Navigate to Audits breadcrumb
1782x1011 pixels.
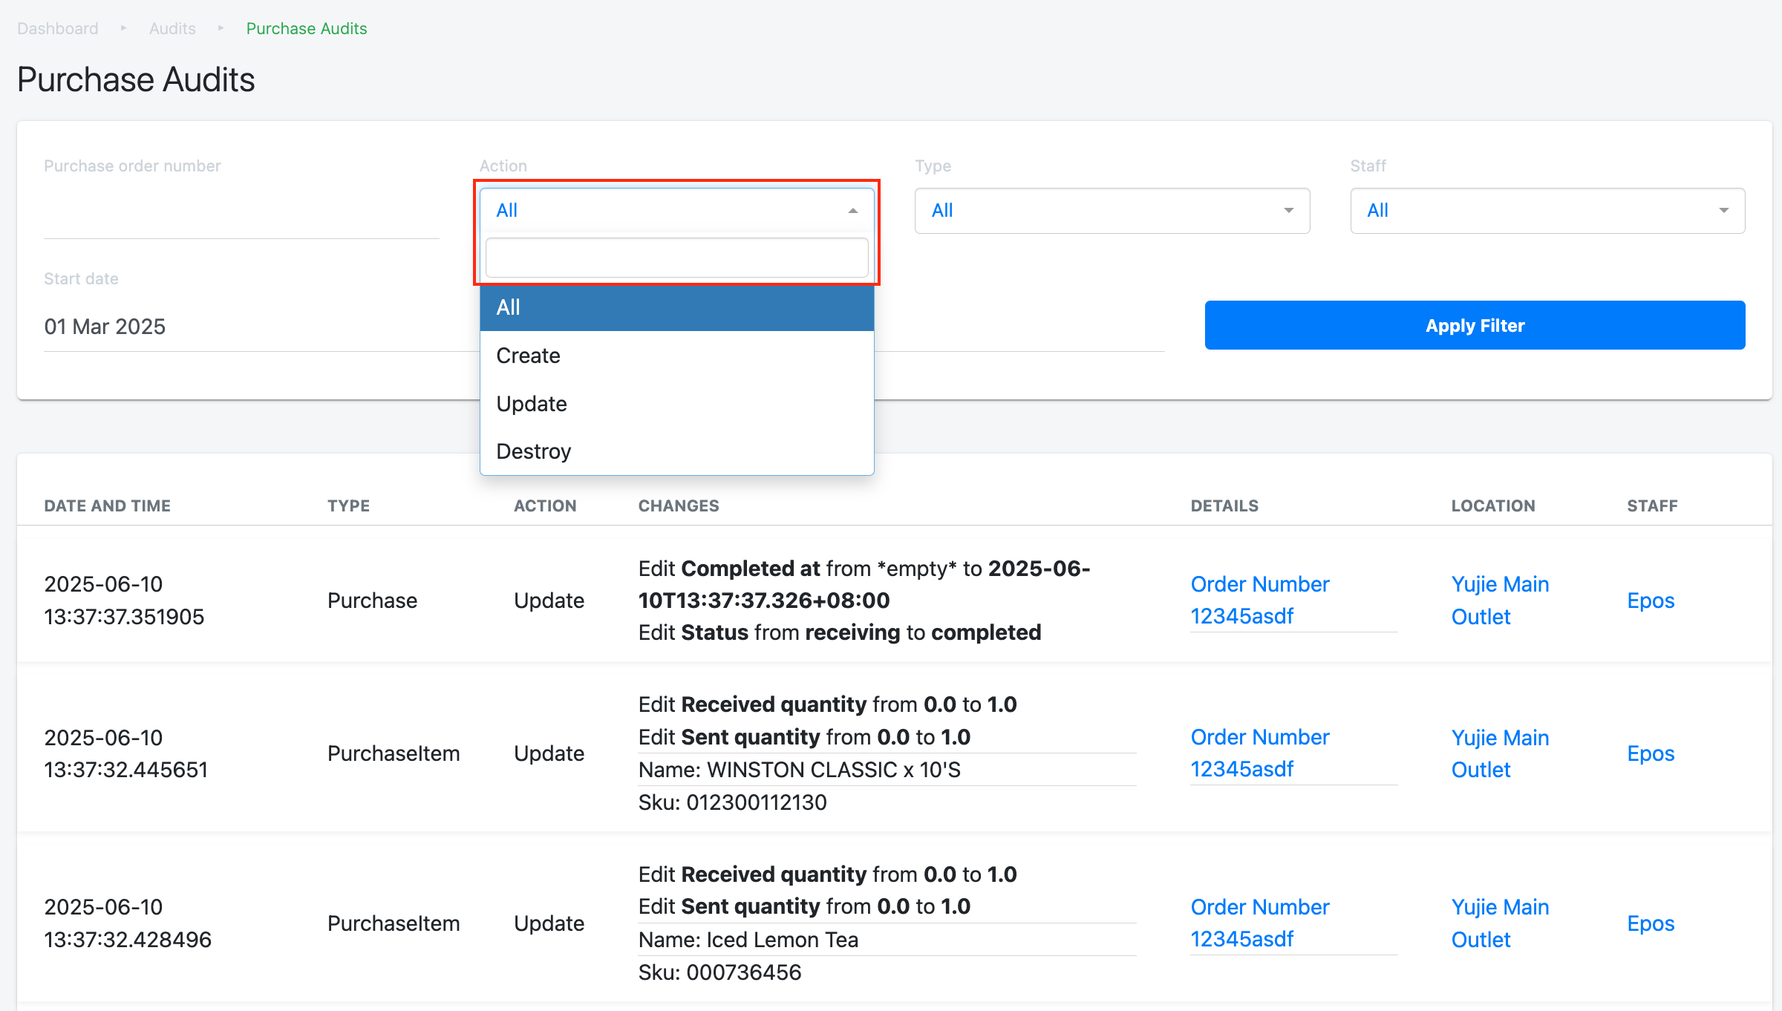(x=172, y=28)
